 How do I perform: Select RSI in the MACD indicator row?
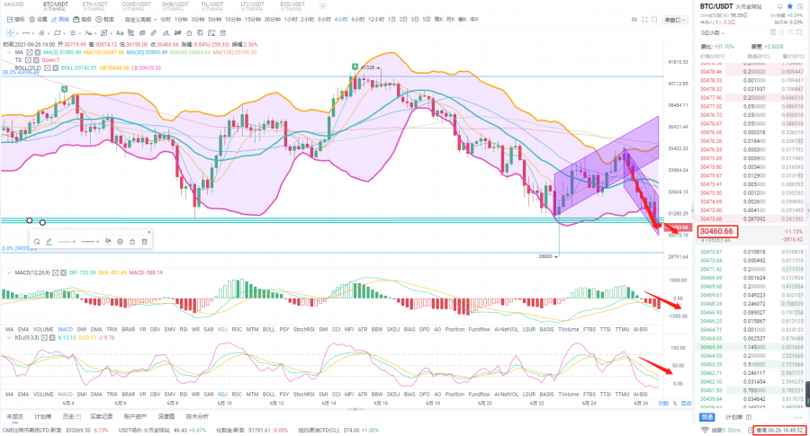click(183, 329)
